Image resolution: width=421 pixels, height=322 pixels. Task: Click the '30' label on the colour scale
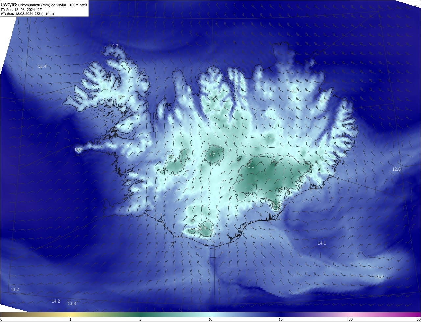pyautogui.click(x=351, y=319)
